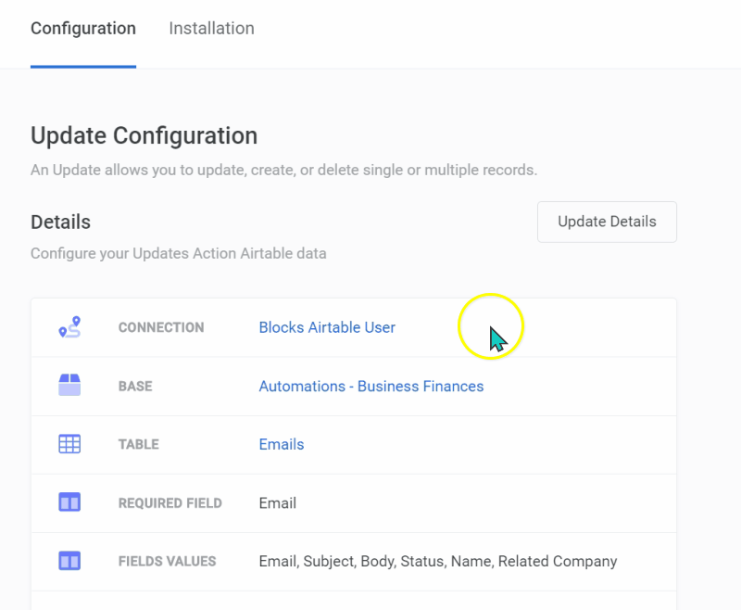This screenshot has width=741, height=610.
Task: Select the Fields Values column icon
Action: tap(69, 561)
